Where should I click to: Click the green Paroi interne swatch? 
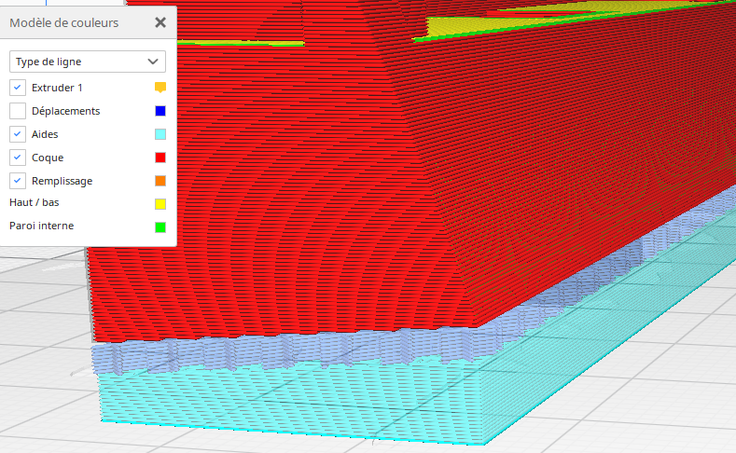tap(160, 227)
